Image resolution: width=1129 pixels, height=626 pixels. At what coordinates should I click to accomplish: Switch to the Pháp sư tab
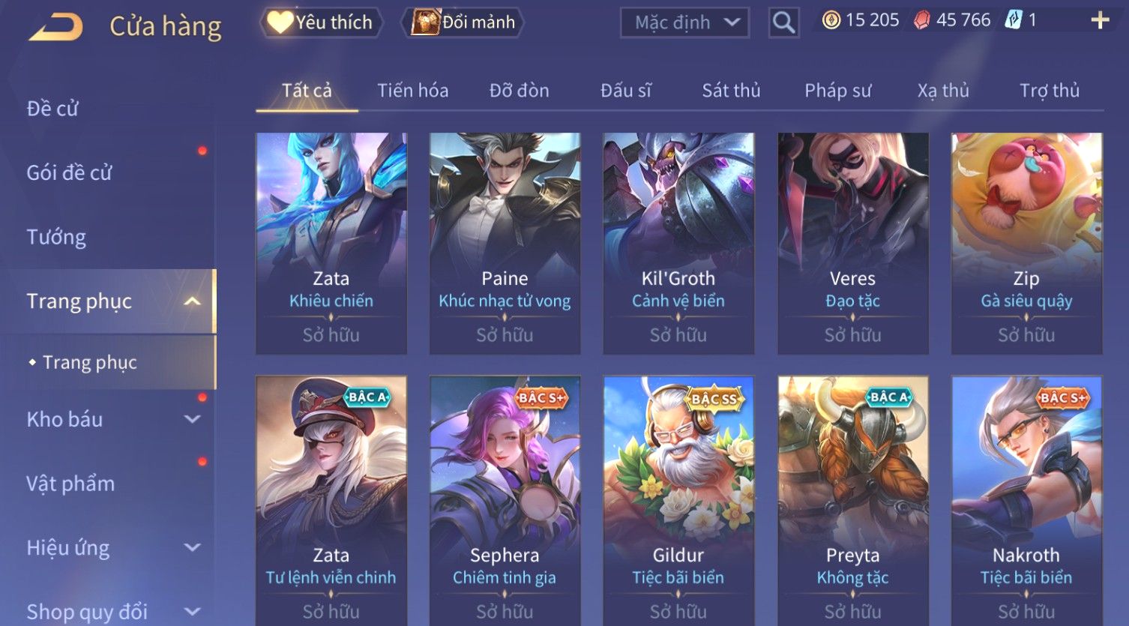click(x=838, y=91)
